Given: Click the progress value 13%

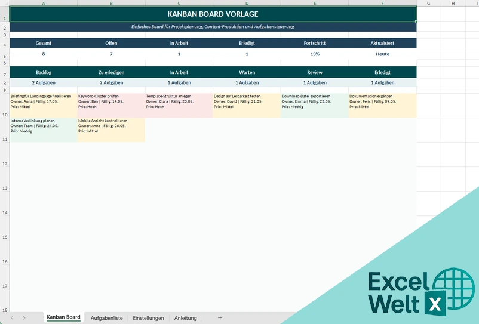Looking at the screenshot, I should click(315, 54).
